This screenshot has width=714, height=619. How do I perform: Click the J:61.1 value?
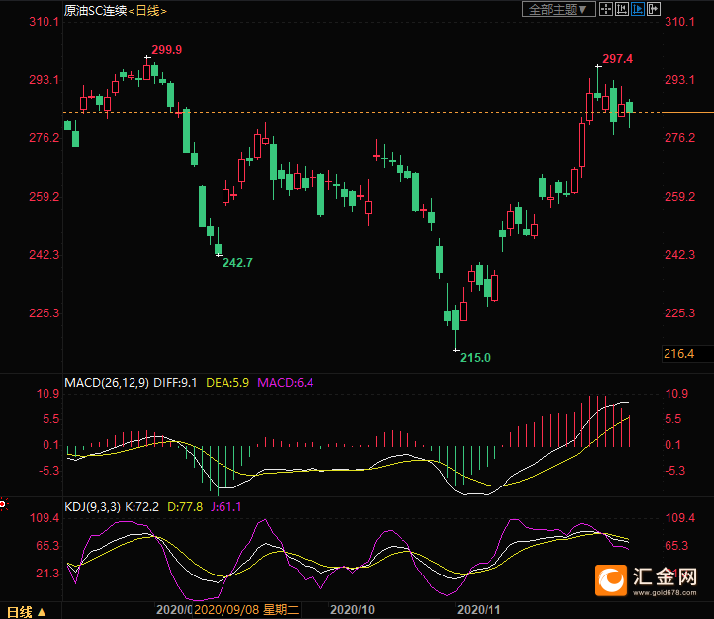click(x=225, y=507)
